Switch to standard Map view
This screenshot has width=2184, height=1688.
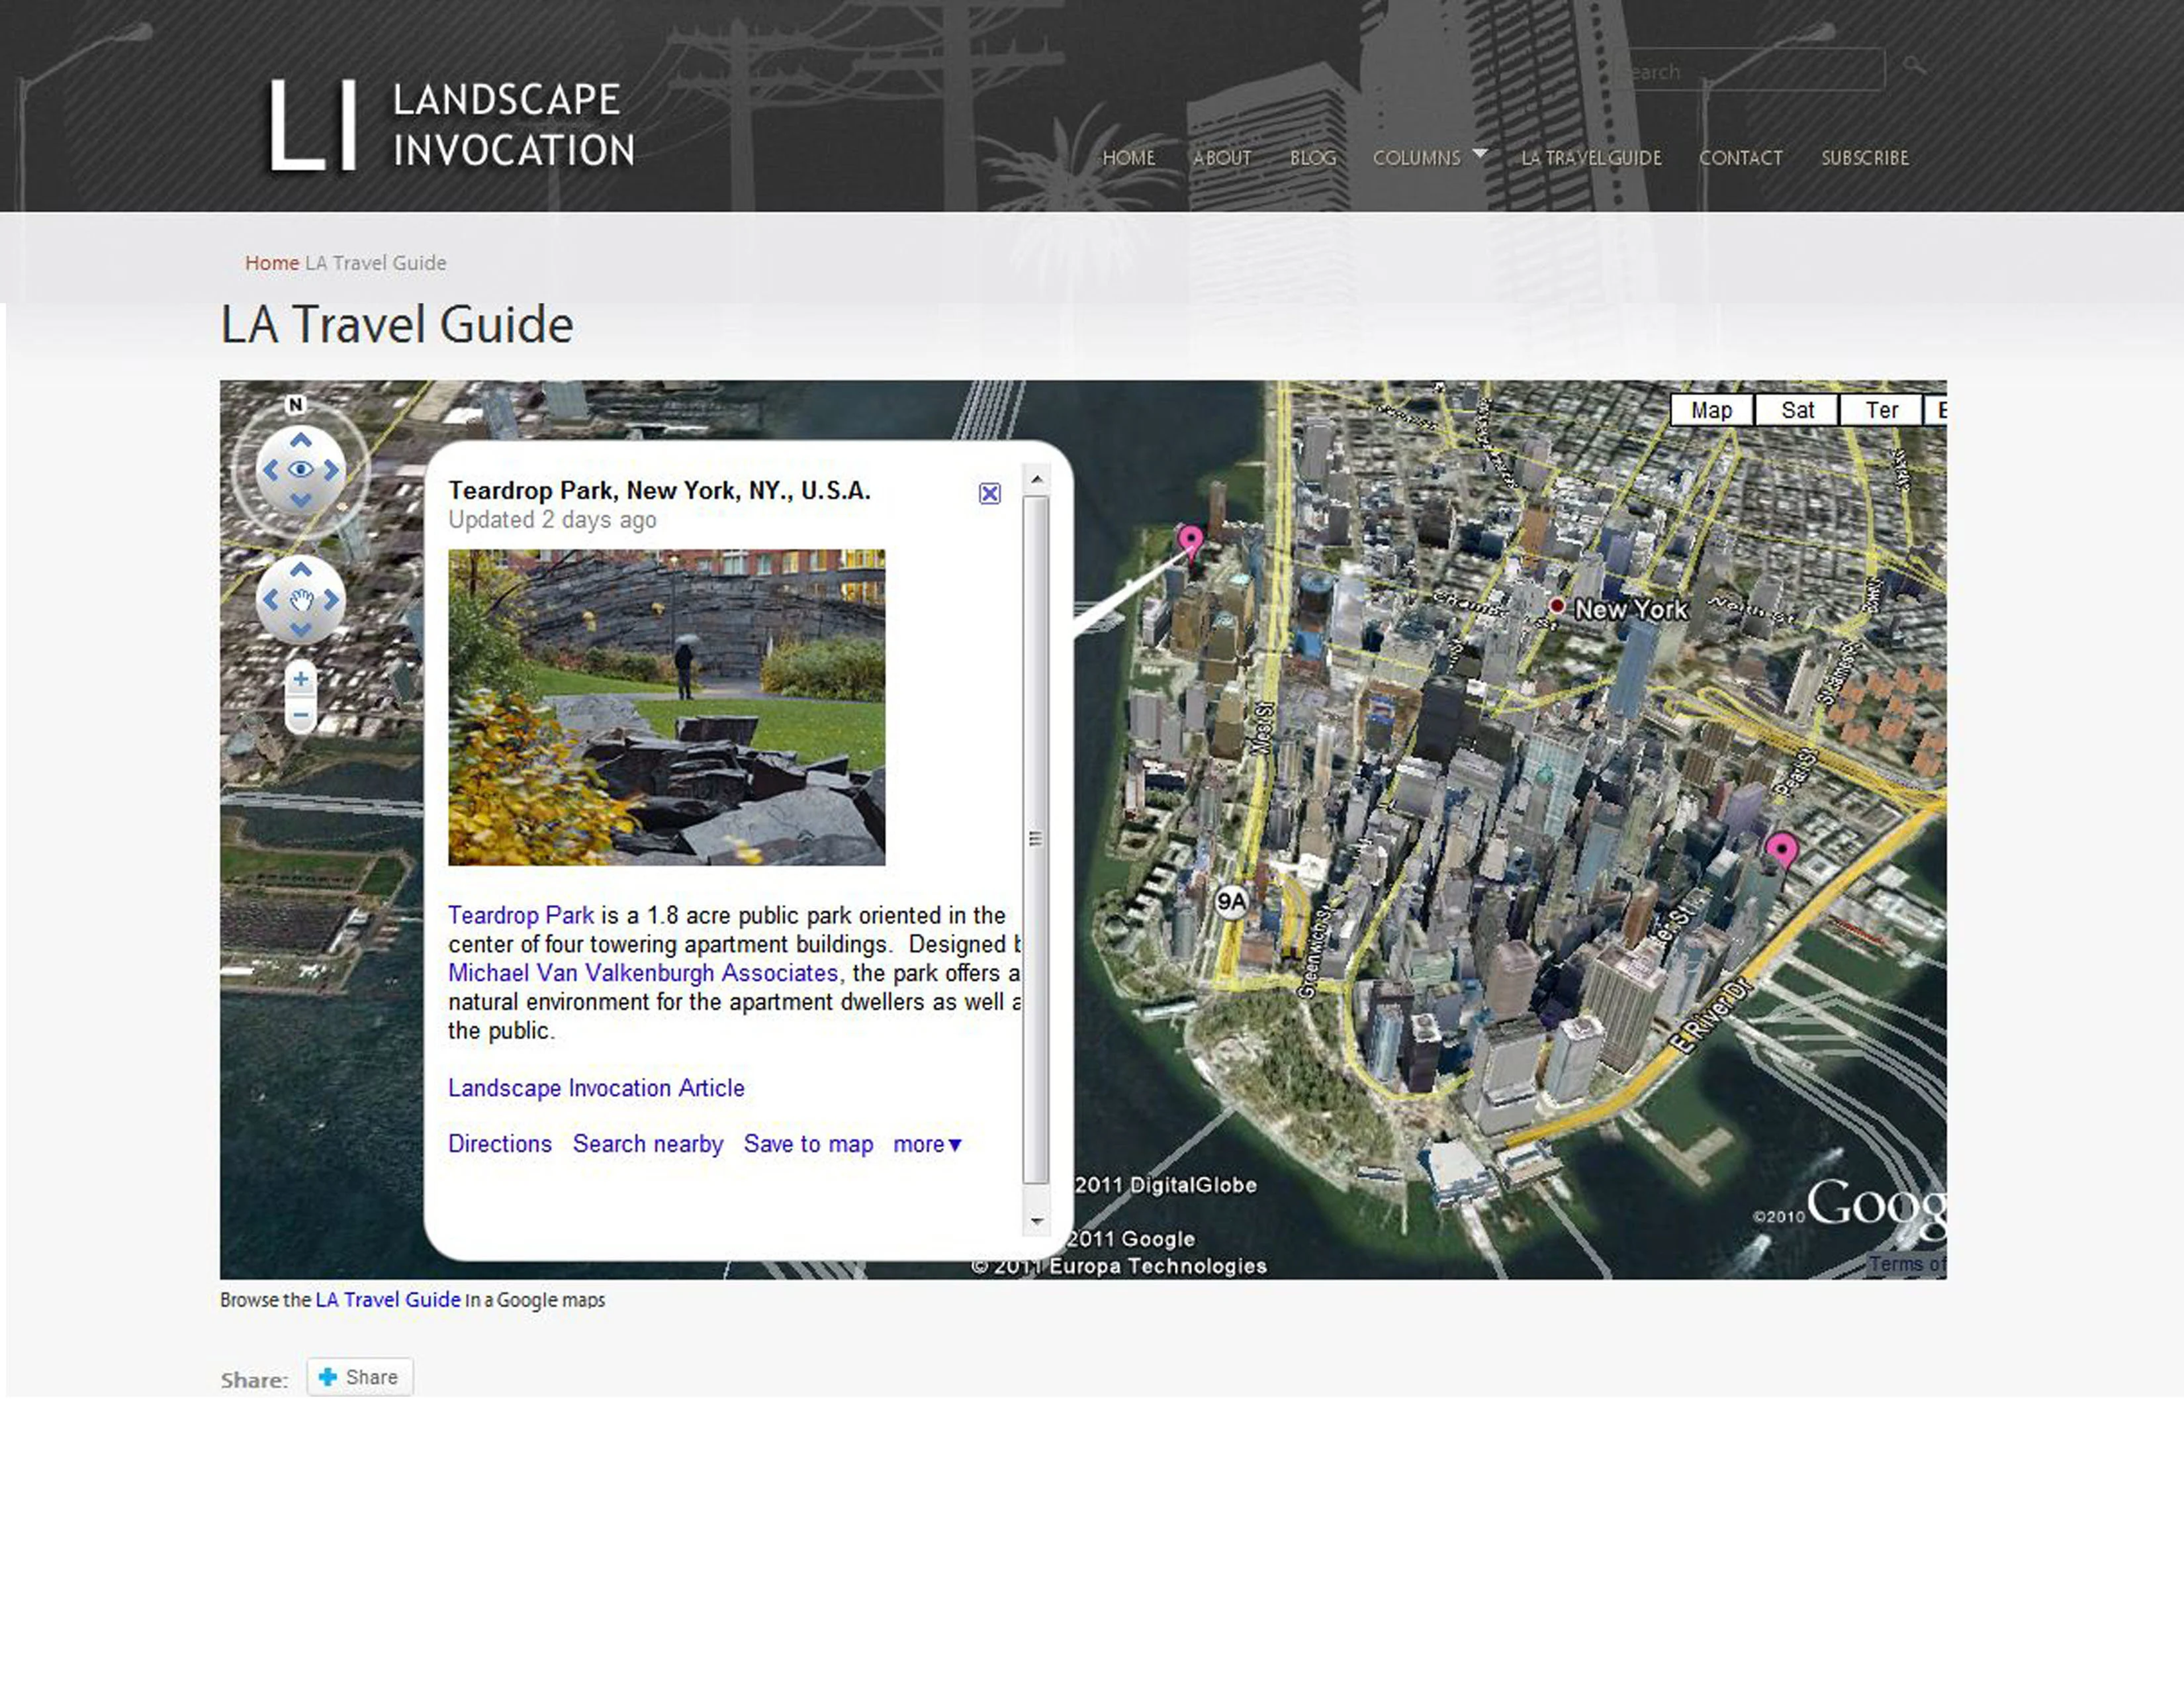coord(1712,410)
